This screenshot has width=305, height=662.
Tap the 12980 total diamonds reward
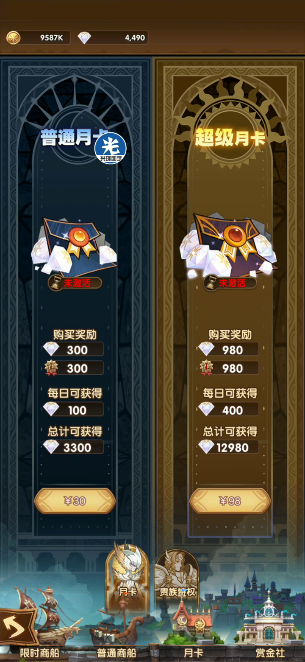[x=229, y=447]
